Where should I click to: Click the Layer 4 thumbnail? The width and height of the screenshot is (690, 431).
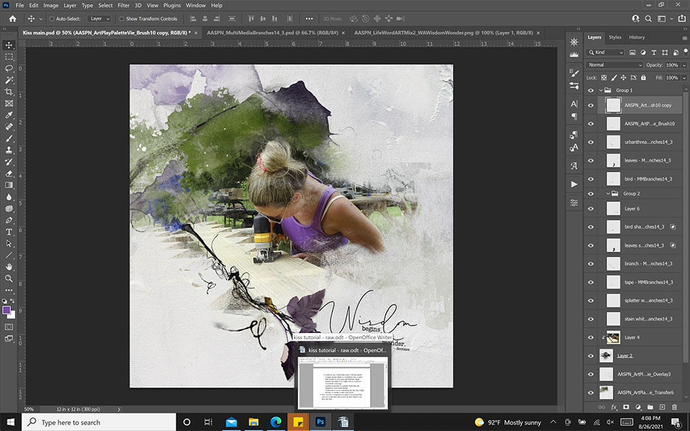pyautogui.click(x=613, y=338)
